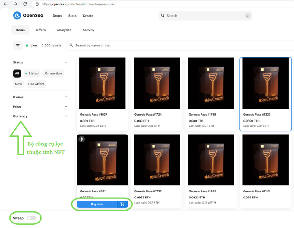
Task: Open the filter toggle icon button
Action: [18, 45]
